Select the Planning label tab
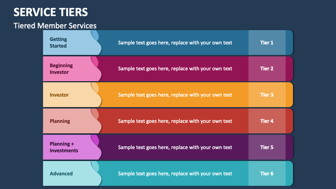The width and height of the screenshot is (336, 189). click(60, 121)
